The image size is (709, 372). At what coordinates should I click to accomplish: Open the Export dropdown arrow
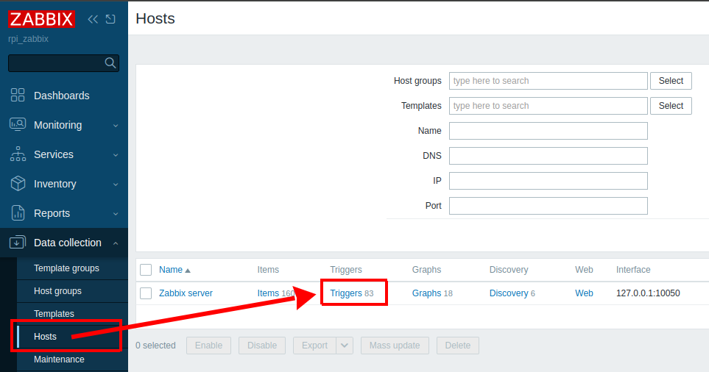(x=345, y=346)
